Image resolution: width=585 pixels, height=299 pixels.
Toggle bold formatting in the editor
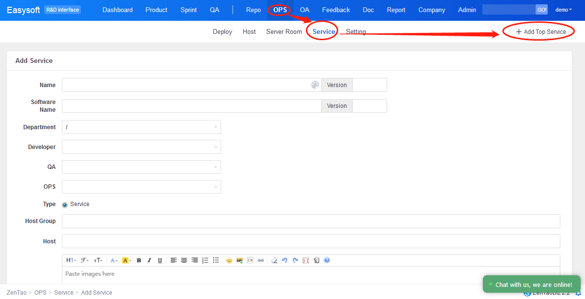[x=139, y=260]
